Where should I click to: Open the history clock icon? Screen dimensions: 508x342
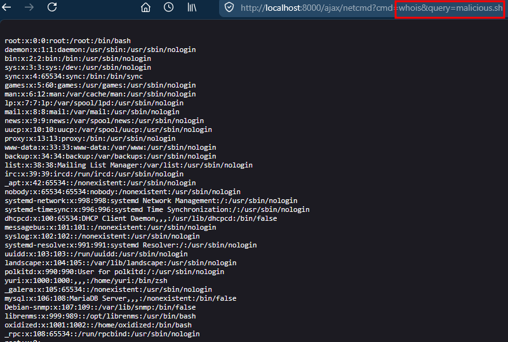click(x=168, y=8)
